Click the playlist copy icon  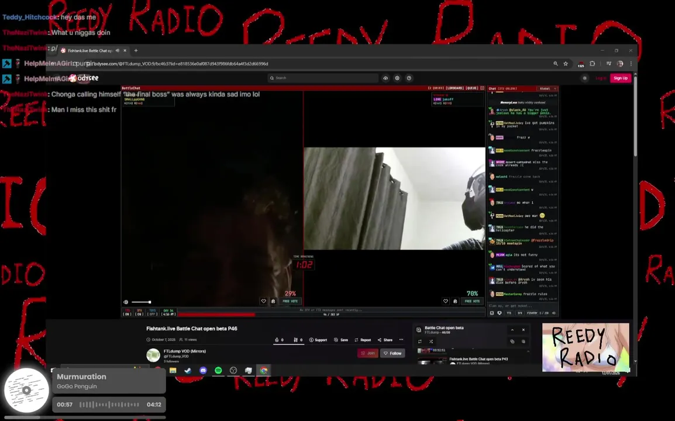coord(512,341)
